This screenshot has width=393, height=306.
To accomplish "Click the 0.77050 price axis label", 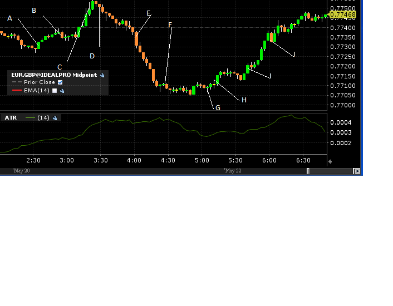I will [x=343, y=95].
